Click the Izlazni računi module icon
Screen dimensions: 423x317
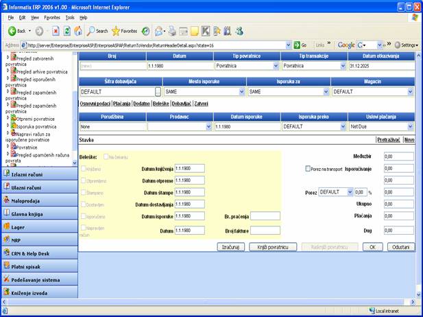6,174
